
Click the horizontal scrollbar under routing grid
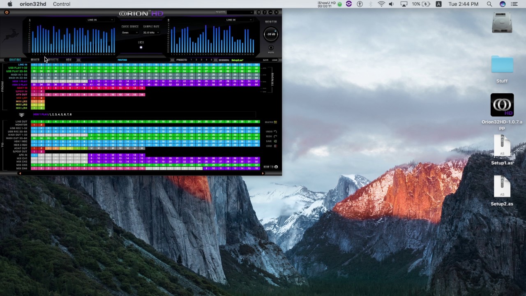[x=141, y=173]
